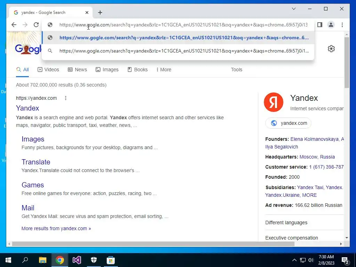Open Yandex Taxi subsidiary link
Image resolution: width=356 pixels, height=267 pixels.
[310, 187]
